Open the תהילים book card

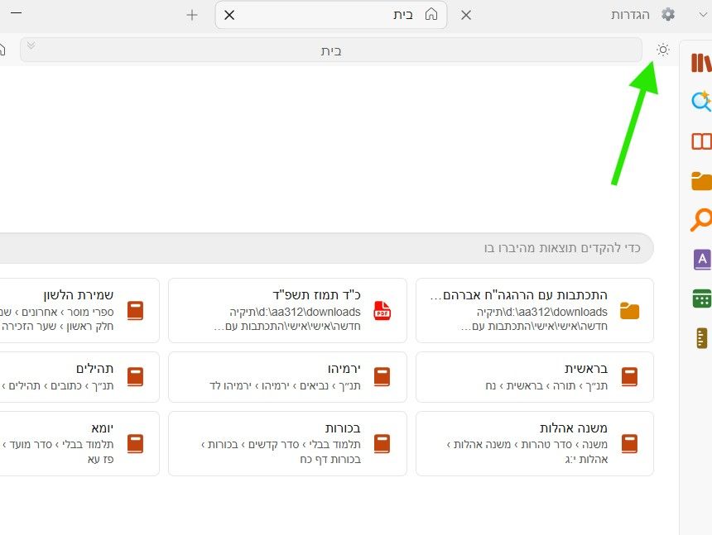pyautogui.click(x=79, y=377)
